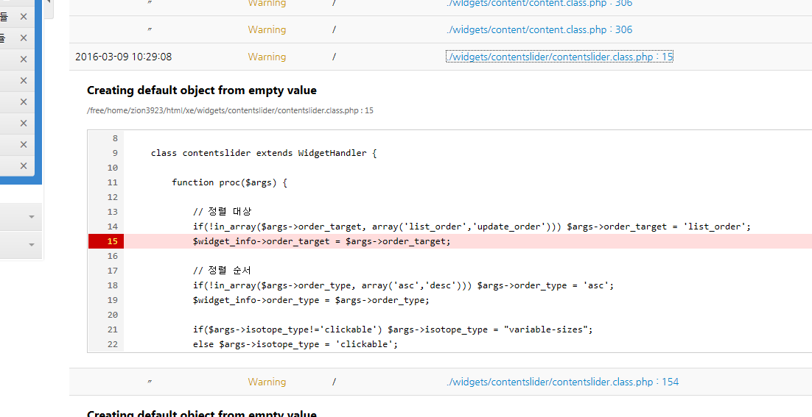Select the 2016-03-09 10:29:08 timestamp log row
Image resolution: width=812 pixels, height=417 pixels.
(x=123, y=57)
